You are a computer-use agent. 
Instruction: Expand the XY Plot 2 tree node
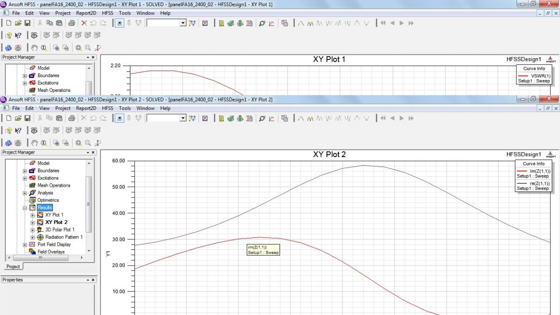32,222
